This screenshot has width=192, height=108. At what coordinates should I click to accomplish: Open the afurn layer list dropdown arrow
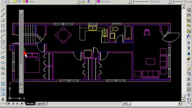pos(78,1)
